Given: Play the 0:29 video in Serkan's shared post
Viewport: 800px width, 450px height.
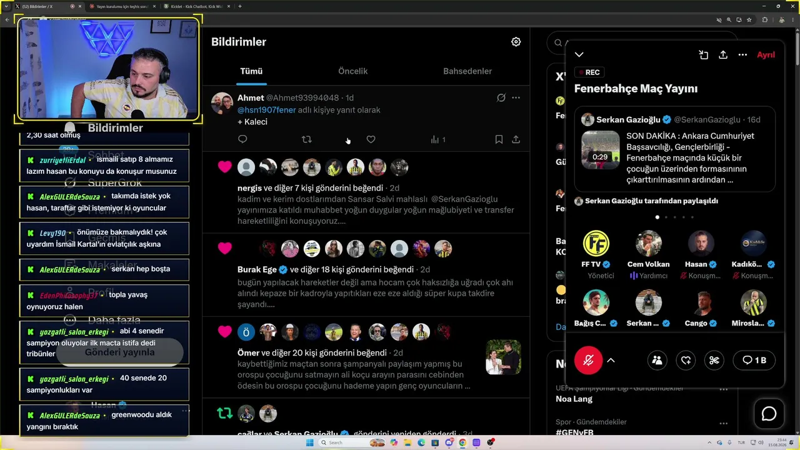Looking at the screenshot, I should click(x=601, y=150).
